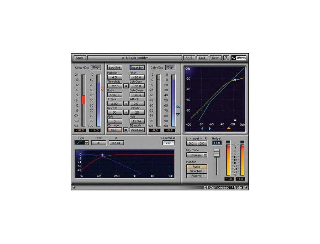Click the gate Floor value -20.6
The image size is (320, 244).
137,77
